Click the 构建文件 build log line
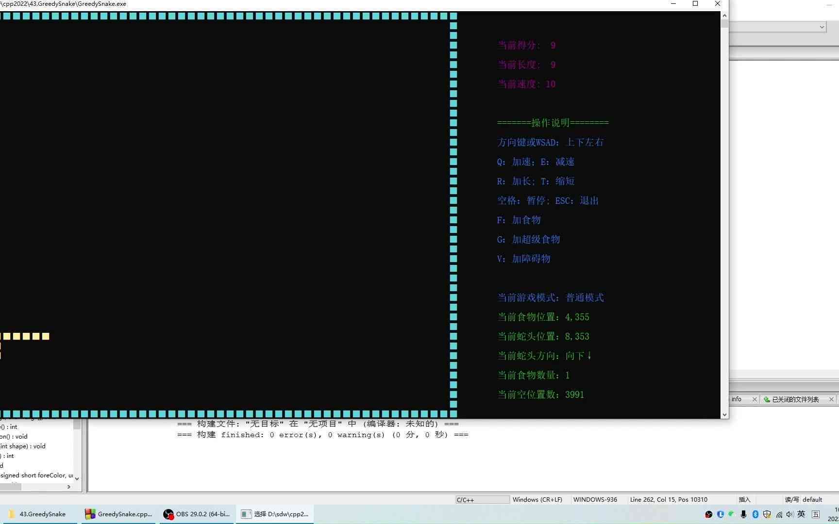Image resolution: width=839 pixels, height=524 pixels. tap(318, 424)
